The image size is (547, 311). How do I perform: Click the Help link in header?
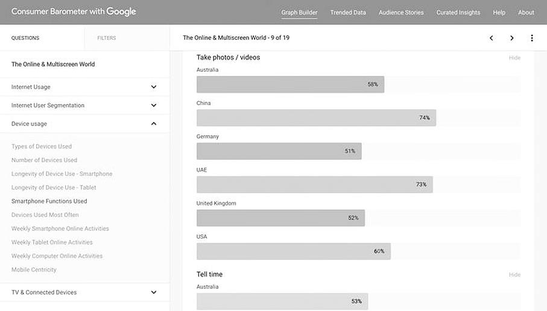[499, 12]
